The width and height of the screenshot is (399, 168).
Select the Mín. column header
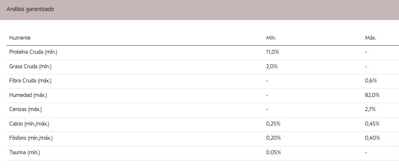271,38
